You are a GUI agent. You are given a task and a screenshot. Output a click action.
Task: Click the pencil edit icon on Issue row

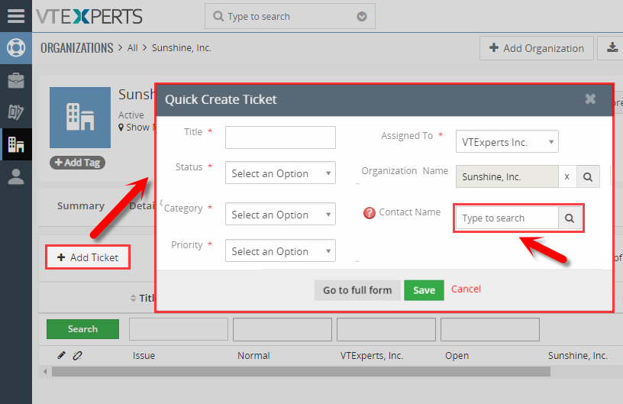click(x=62, y=355)
